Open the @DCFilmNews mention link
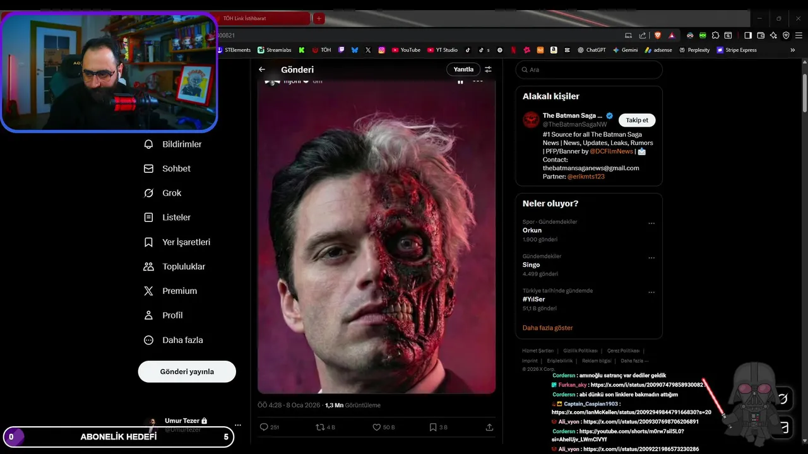 pyautogui.click(x=611, y=151)
